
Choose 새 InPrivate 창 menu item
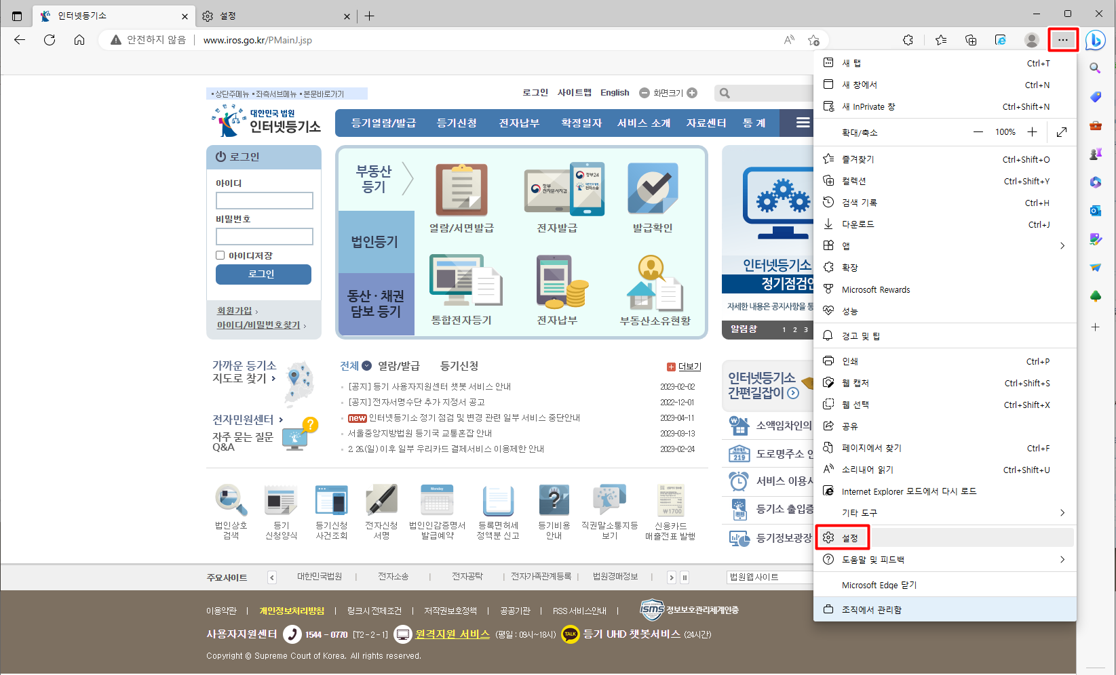click(944, 106)
